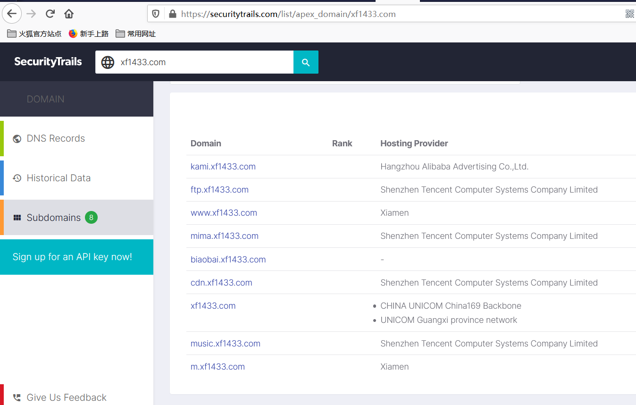Open m.xf1433.com subdomain link
The width and height of the screenshot is (636, 405).
pyautogui.click(x=218, y=367)
